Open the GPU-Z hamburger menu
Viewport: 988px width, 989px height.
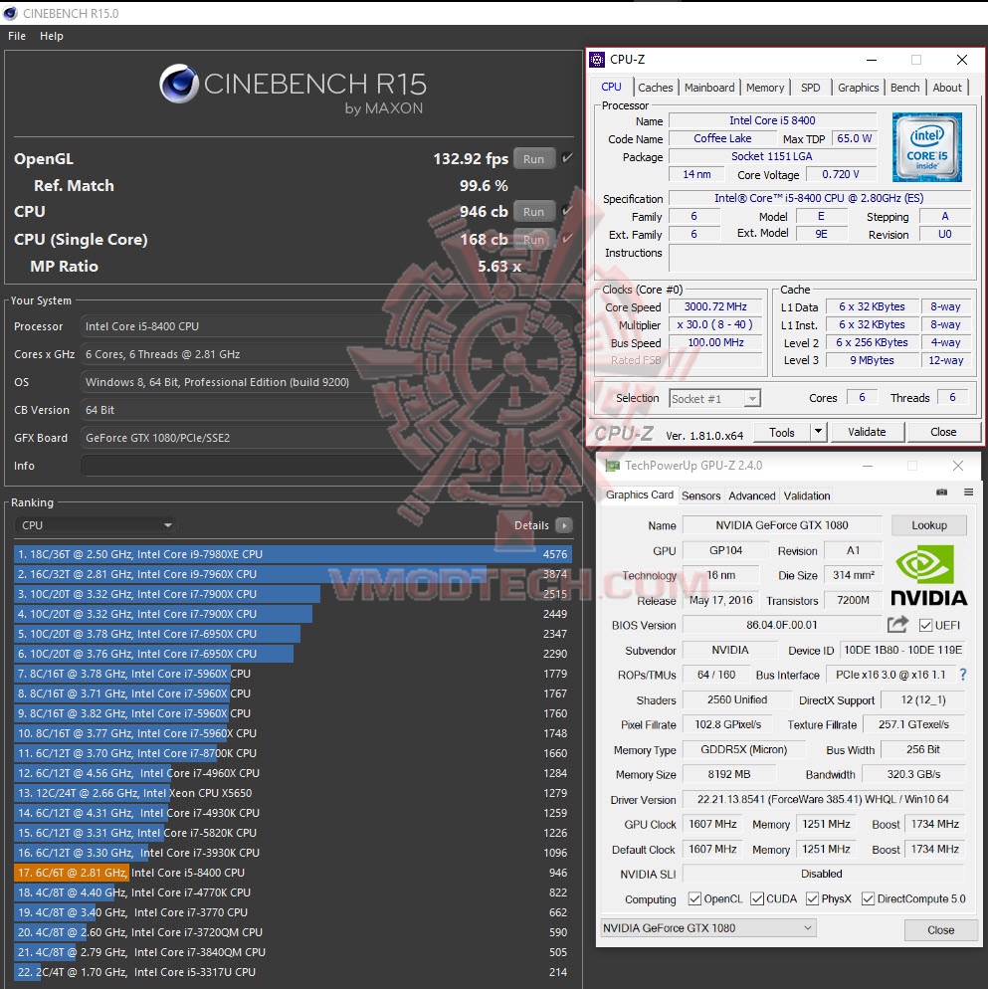coord(968,492)
